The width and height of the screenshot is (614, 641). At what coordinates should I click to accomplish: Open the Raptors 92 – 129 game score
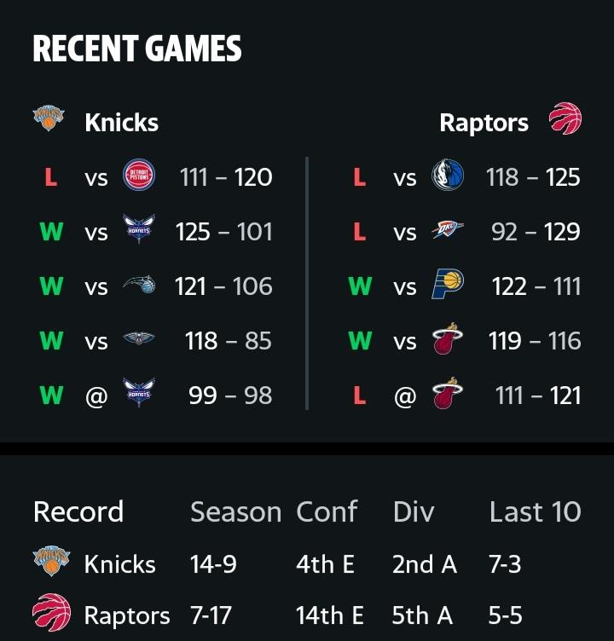pos(536,232)
